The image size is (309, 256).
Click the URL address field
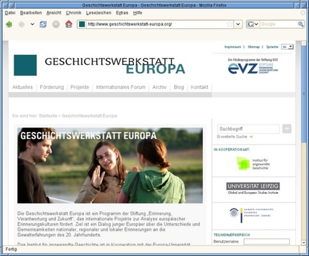156,24
